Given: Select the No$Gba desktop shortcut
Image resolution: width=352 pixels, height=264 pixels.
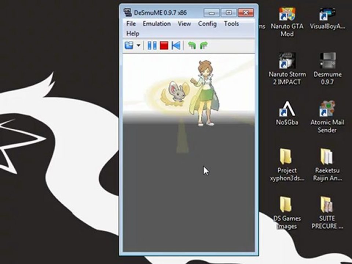Looking at the screenshot, I should [x=287, y=113].
